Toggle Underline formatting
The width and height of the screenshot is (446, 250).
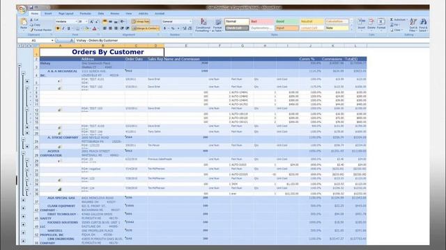[68, 28]
